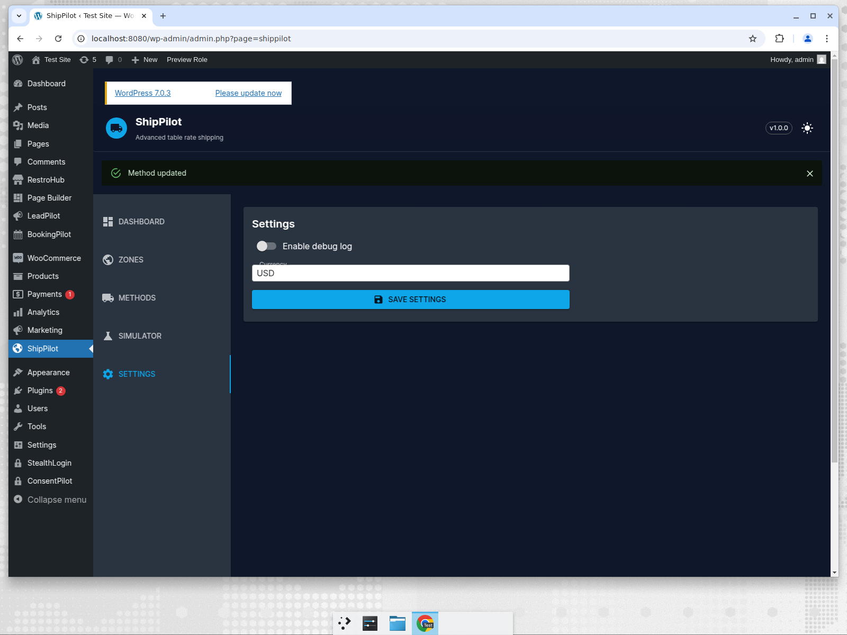
Task: Open the comments bubble in admin bar
Action: tap(113, 60)
